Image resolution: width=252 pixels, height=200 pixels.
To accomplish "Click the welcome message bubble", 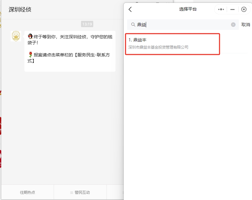I will point(70,51).
